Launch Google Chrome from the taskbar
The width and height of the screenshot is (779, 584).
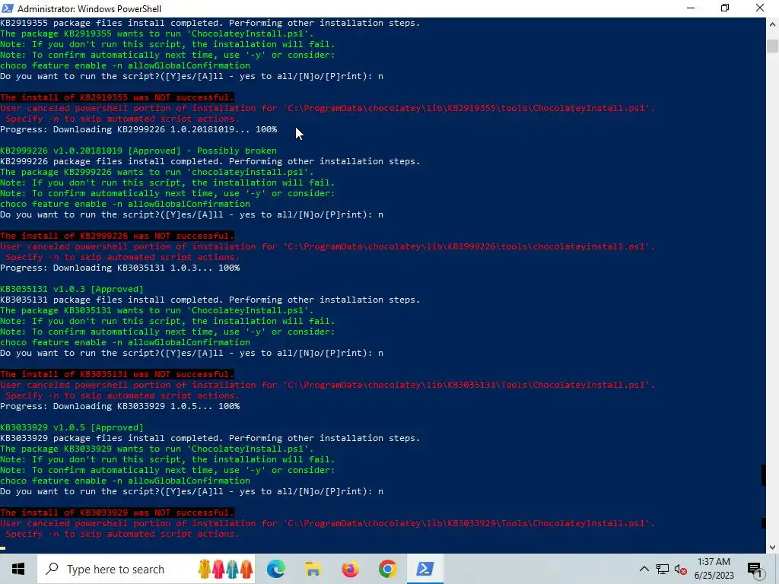(387, 569)
